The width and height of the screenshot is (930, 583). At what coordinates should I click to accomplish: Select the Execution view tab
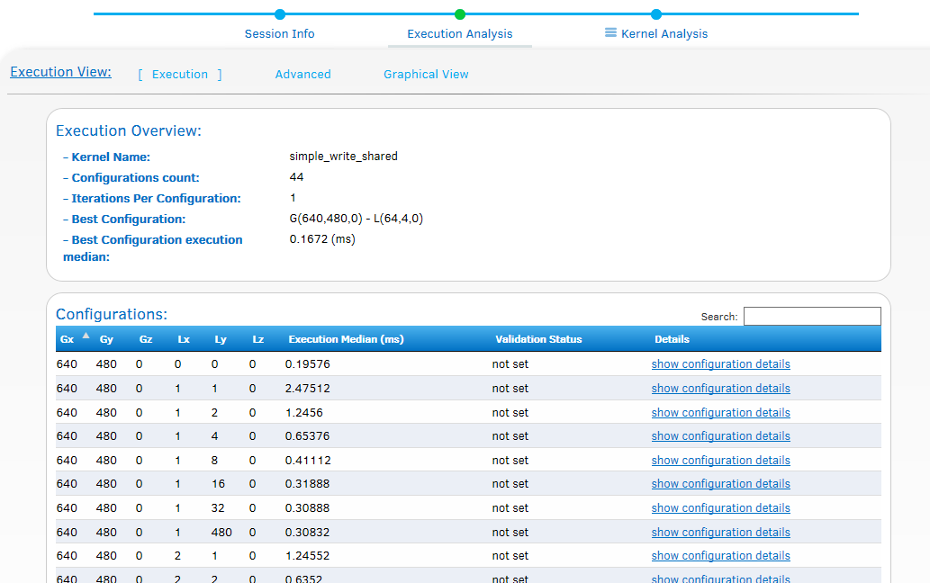pos(180,75)
